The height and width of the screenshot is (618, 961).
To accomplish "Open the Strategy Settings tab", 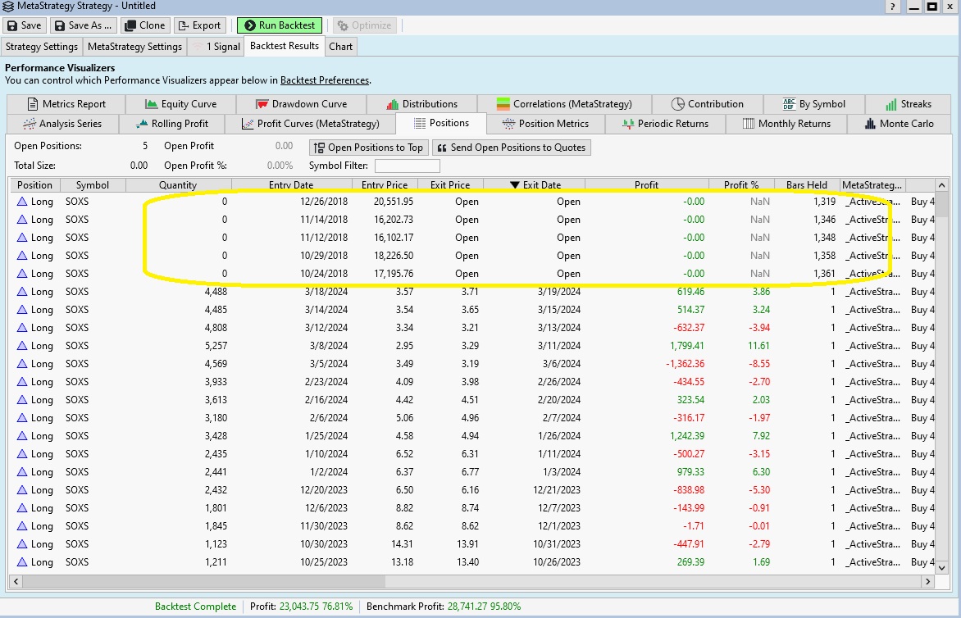I will (x=41, y=47).
